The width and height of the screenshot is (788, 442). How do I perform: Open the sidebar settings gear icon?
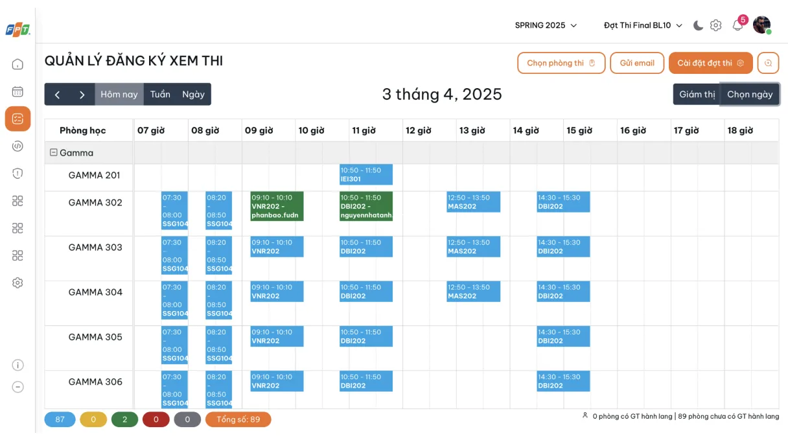(x=17, y=283)
